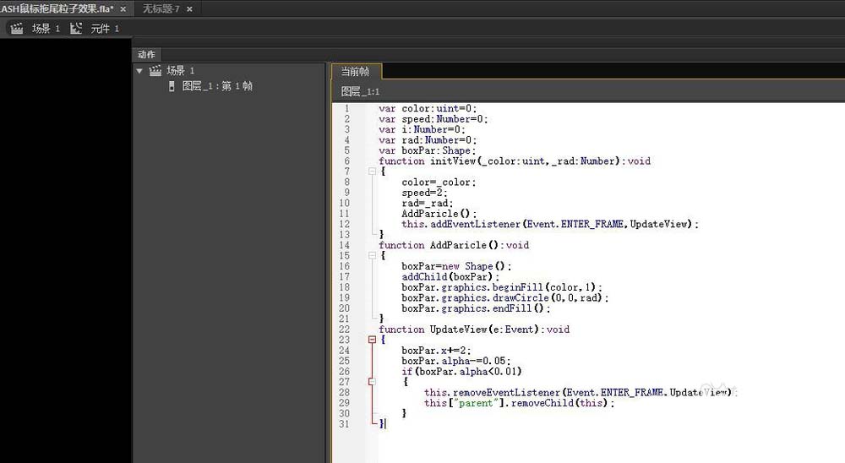This screenshot has width=845, height=463.
Task: Click line number 31 in the gutter
Action: point(345,424)
